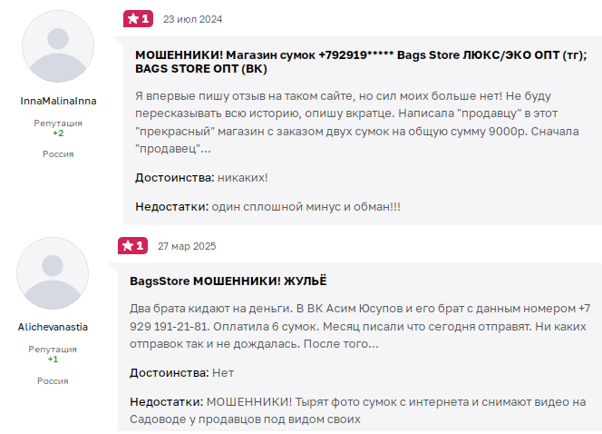Screen dimensions: 602x434
Task: Click the one-star rating badge dated 27 мар 2025
Action: [x=132, y=245]
